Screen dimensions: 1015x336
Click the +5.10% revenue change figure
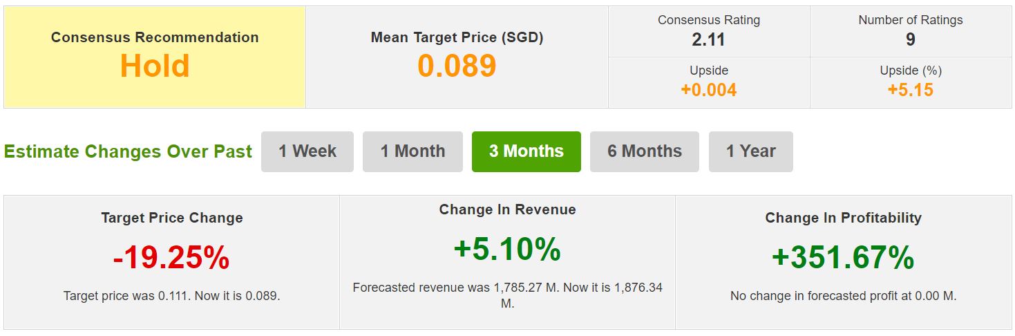[x=507, y=250]
